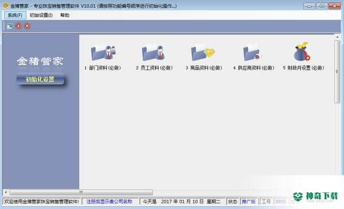Screen dimensions: 344x209
Task: Click the 状态 label in status bar
Action: [233, 202]
